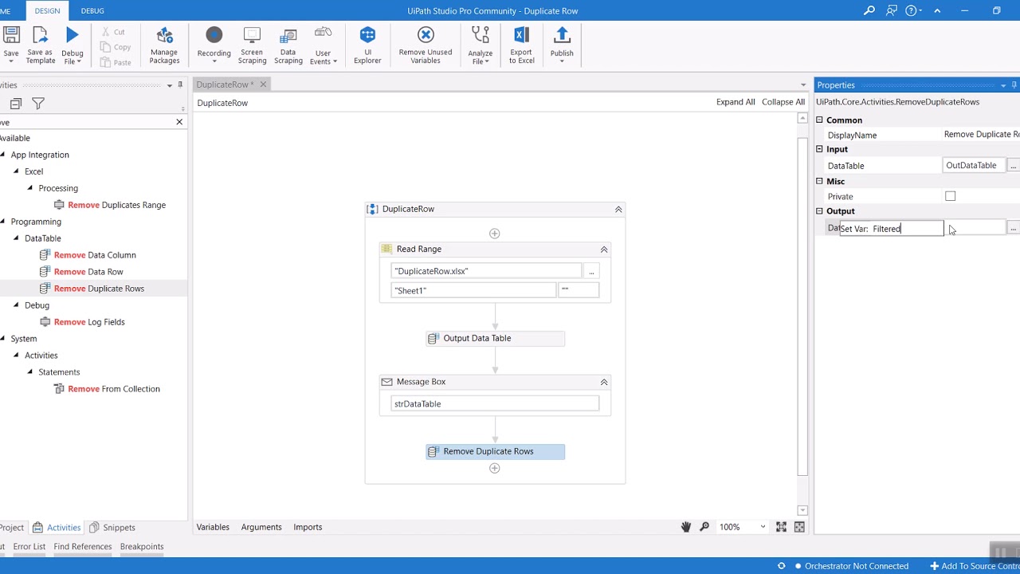The height and width of the screenshot is (574, 1020).
Task: Switch to the DESIGN ribbon tab
Action: point(47,10)
